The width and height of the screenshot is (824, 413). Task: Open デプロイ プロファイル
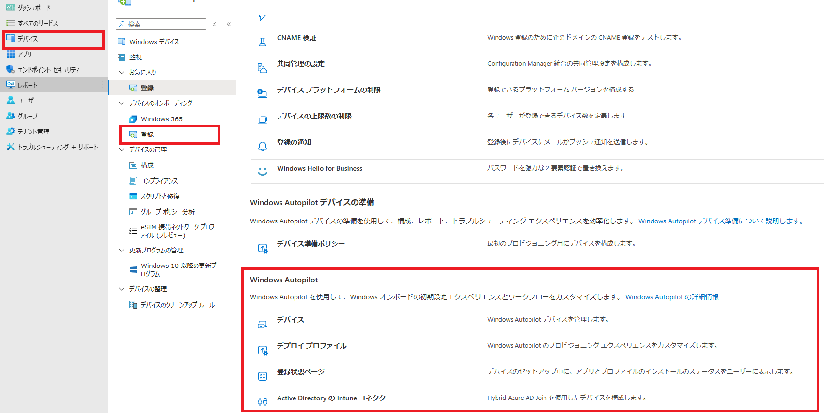pyautogui.click(x=312, y=346)
